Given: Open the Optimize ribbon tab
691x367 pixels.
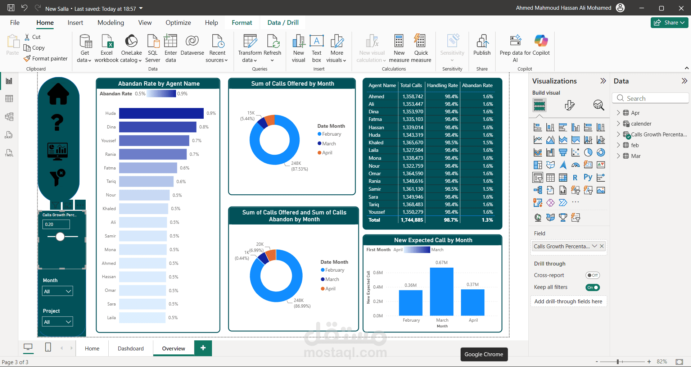Looking at the screenshot, I should (x=178, y=23).
